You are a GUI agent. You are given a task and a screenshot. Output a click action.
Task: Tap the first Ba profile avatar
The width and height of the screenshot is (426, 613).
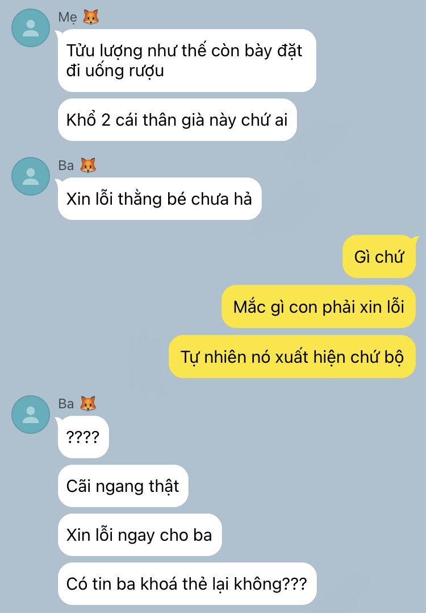tap(31, 176)
